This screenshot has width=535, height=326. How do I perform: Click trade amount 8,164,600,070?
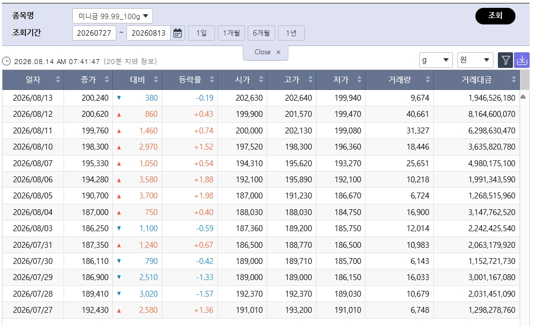click(x=492, y=114)
